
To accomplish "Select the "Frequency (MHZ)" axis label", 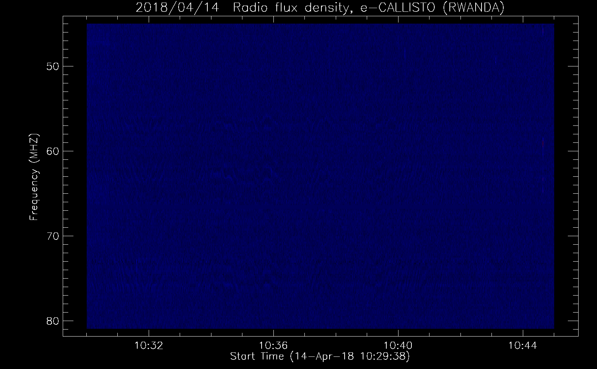I will coord(34,177).
